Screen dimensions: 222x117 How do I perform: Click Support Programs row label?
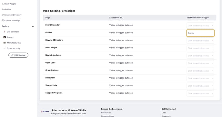54,93
